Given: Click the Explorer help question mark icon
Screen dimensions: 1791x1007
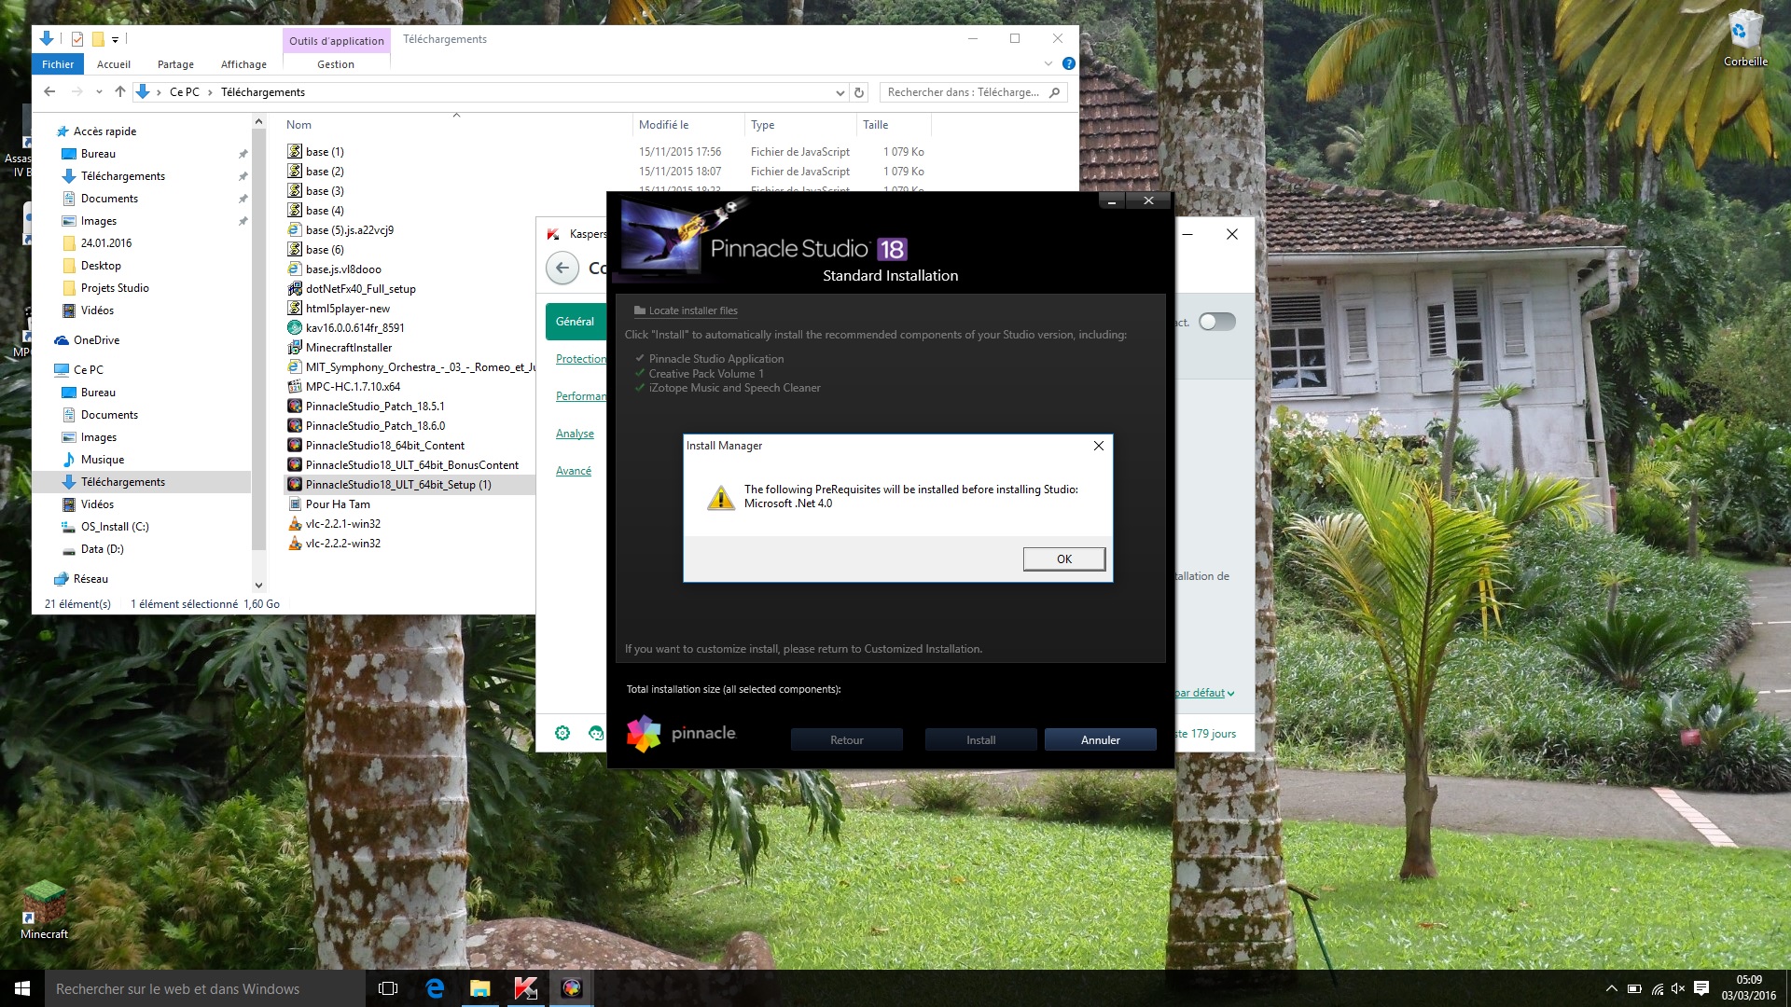Looking at the screenshot, I should pos(1069,63).
